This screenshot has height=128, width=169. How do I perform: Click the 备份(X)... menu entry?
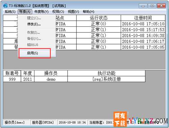[34, 39]
